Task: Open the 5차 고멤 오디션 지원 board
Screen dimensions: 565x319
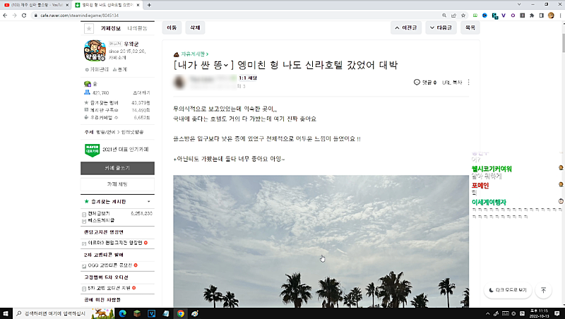Action: click(109, 288)
